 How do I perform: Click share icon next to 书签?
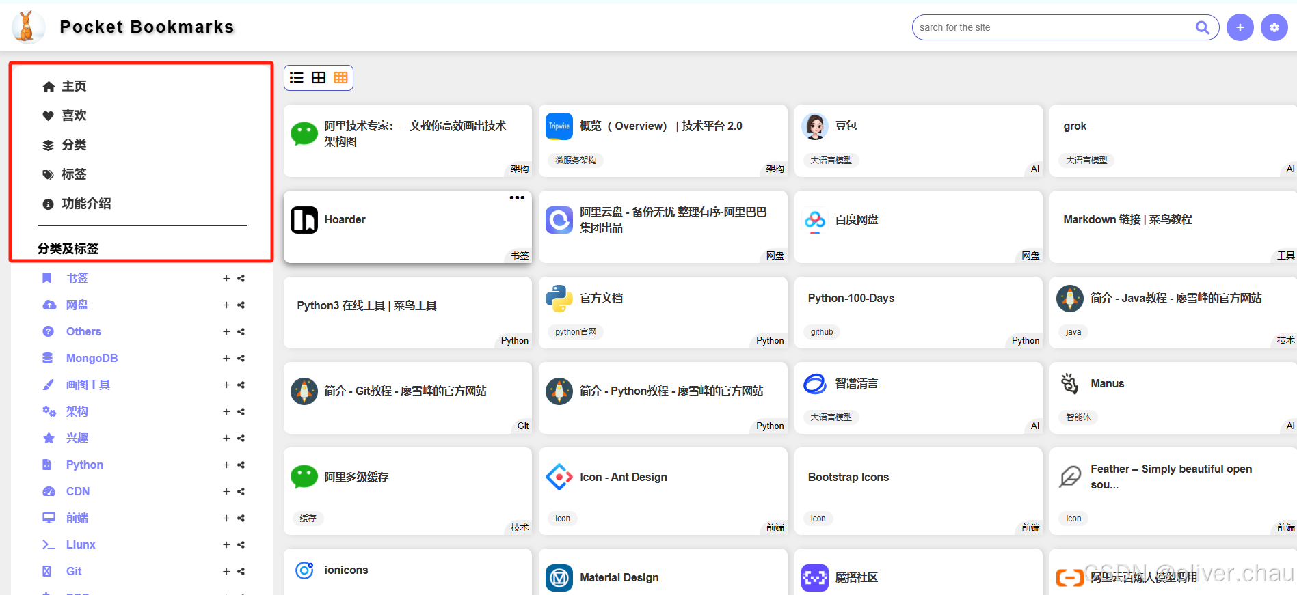point(241,278)
